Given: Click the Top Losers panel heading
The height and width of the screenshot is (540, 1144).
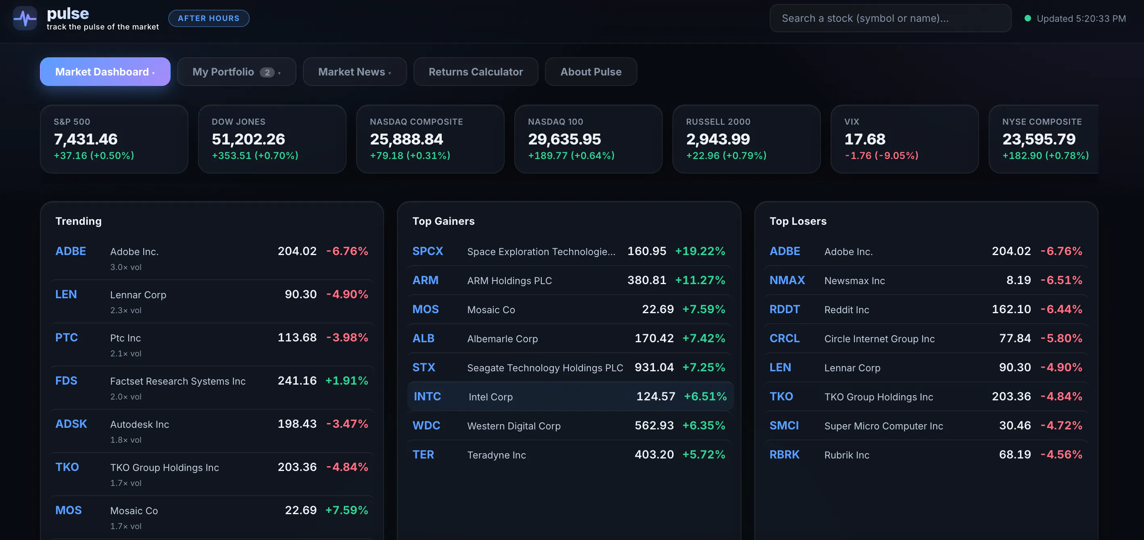Looking at the screenshot, I should click(x=797, y=221).
